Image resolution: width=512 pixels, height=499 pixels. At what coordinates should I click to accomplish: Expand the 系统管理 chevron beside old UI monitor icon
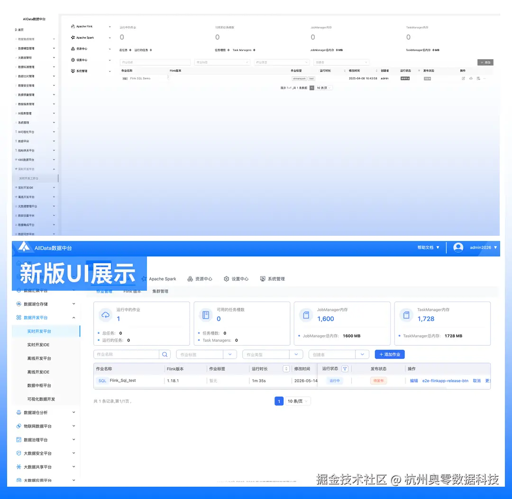(x=110, y=71)
